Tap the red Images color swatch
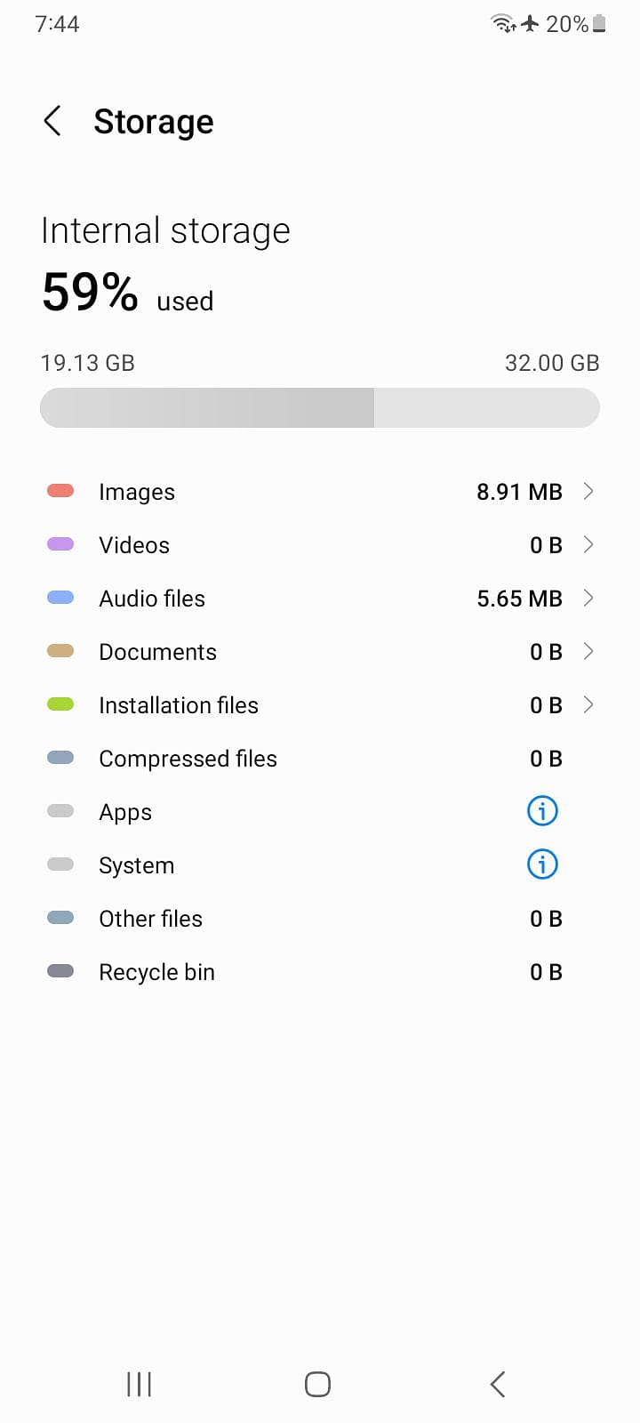640x1423 pixels. click(x=60, y=491)
